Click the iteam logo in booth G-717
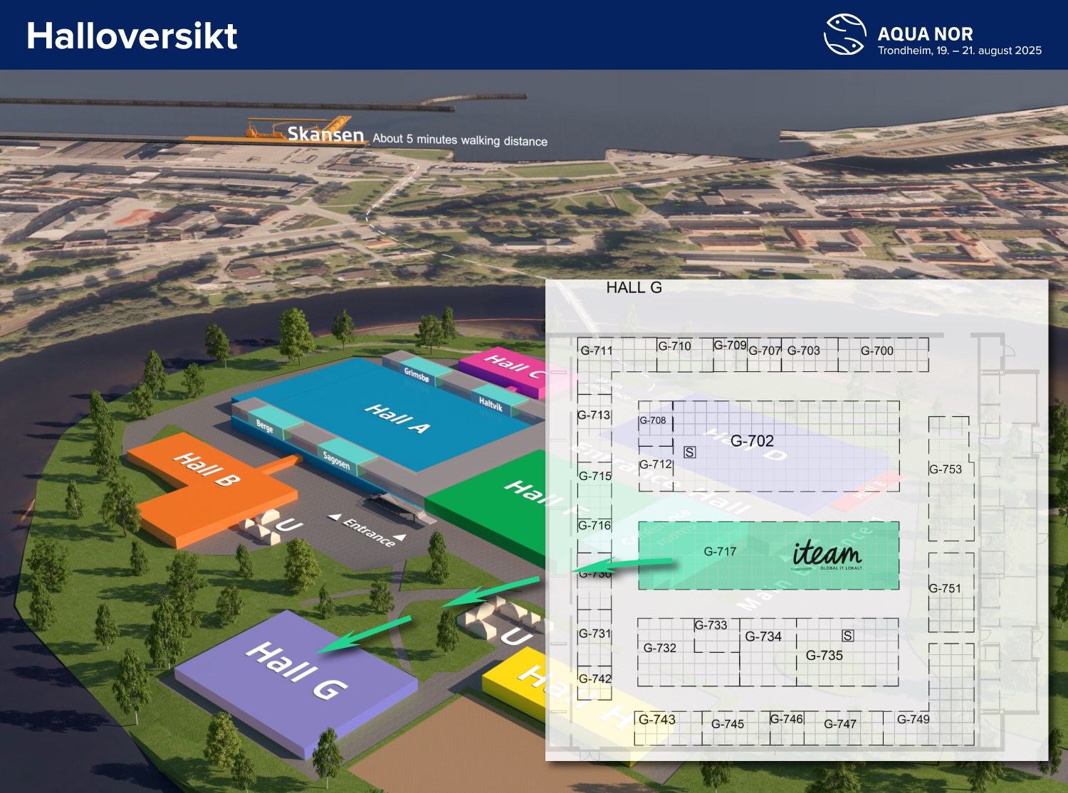This screenshot has height=793, width=1068. click(827, 554)
